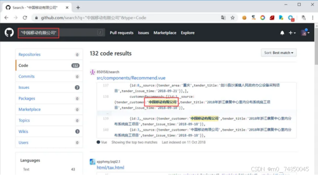Open the notifications bell
Screen dimensions: 318x175
pos(282,33)
